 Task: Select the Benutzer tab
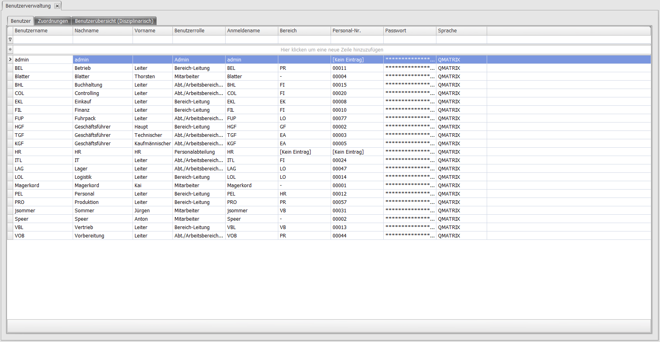(20, 21)
